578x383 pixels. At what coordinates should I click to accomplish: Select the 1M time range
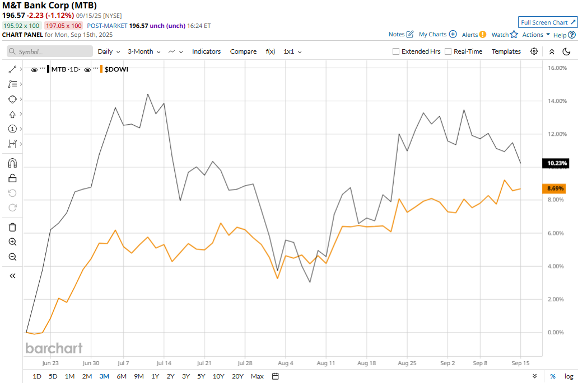tap(69, 376)
